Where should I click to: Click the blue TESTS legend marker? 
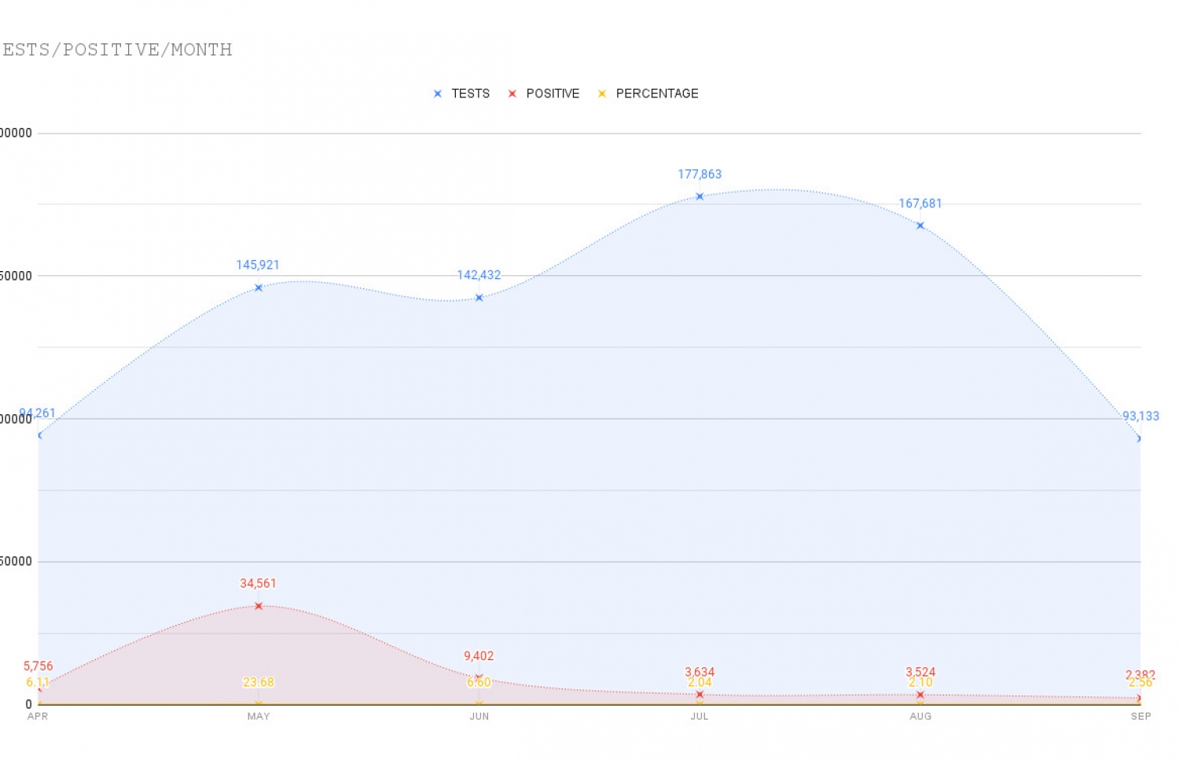(x=438, y=94)
